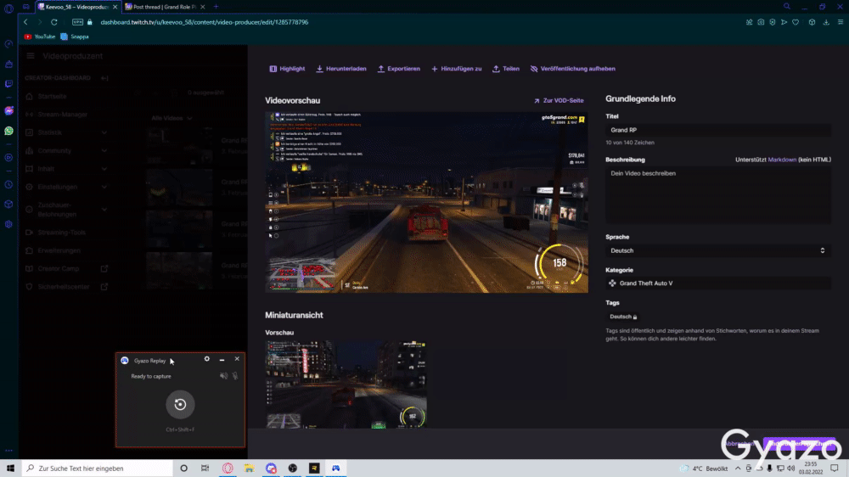This screenshot has height=477, width=849.
Task: Click the Titel field containing Grand RP
Action: (718, 130)
